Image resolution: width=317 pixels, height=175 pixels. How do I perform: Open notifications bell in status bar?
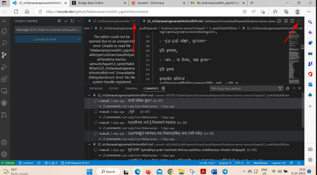pos(299,163)
